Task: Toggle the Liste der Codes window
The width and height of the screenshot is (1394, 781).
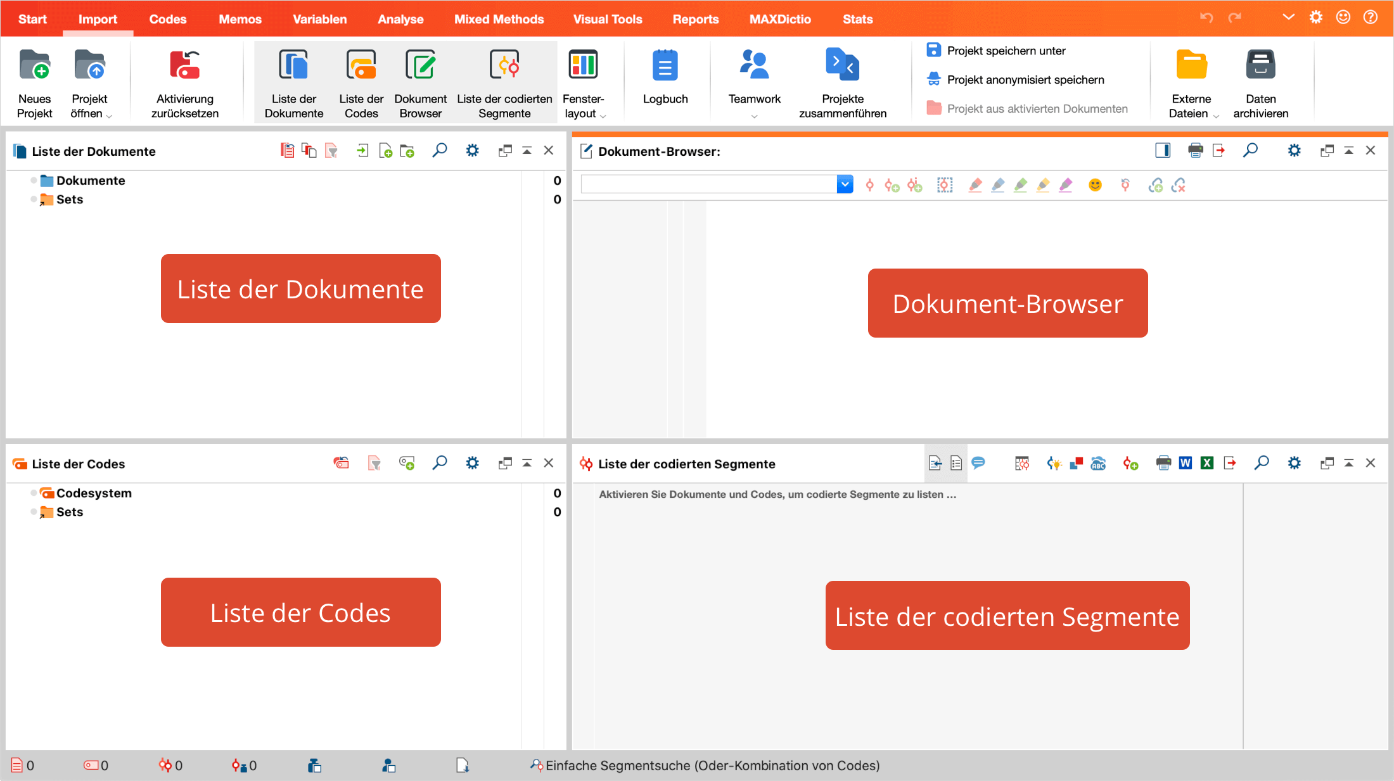Action: click(x=361, y=83)
